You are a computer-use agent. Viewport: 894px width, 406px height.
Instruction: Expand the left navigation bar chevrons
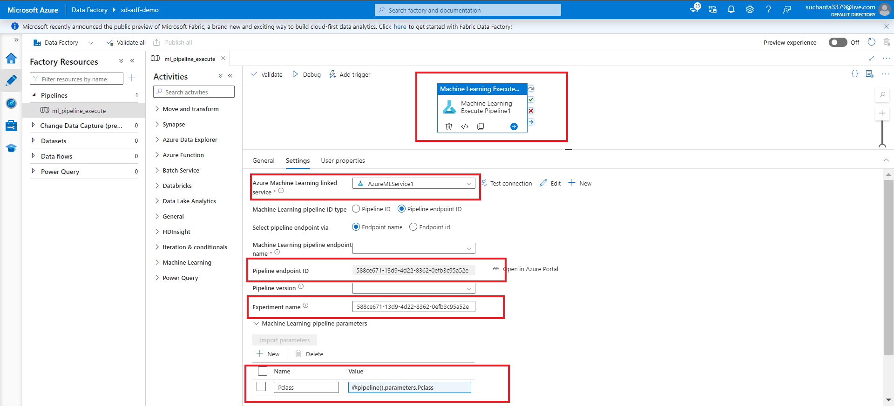pyautogui.click(x=16, y=40)
